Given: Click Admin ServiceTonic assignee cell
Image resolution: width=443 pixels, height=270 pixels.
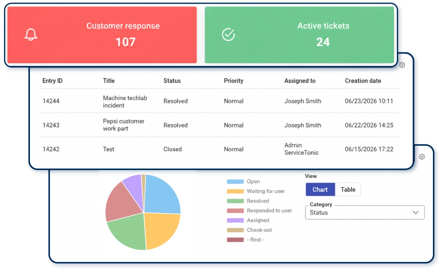Looking at the screenshot, I should pos(301,149).
